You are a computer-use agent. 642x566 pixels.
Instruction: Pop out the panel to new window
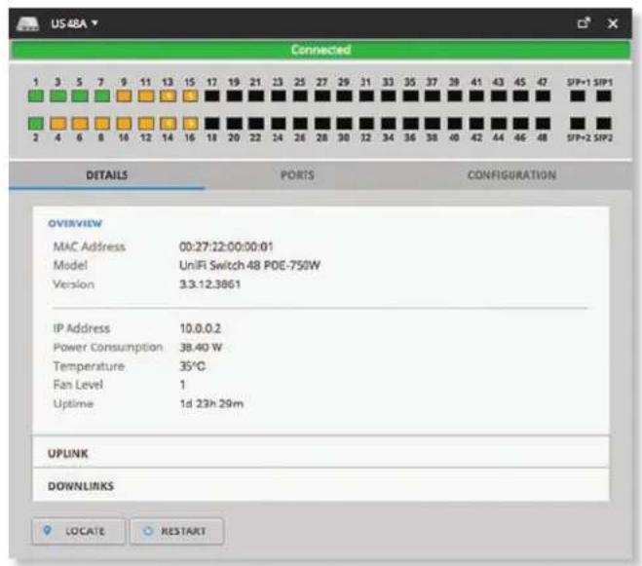coord(584,23)
